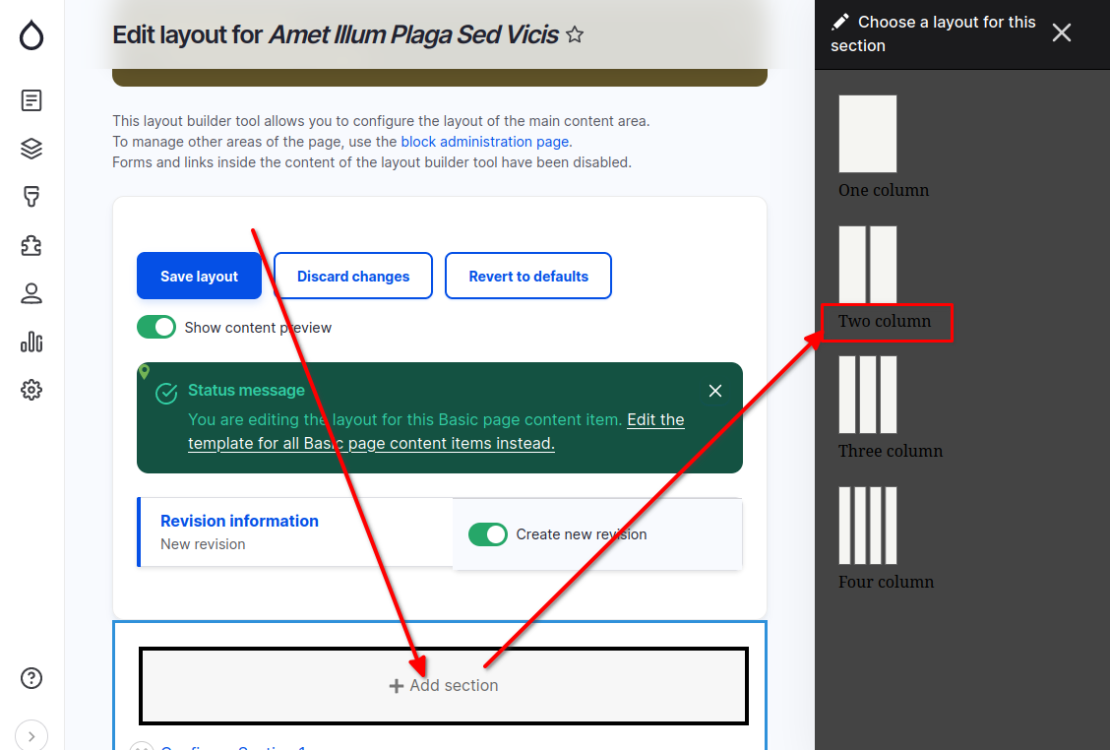Viewport: 1110px width, 750px height.
Task: Star the Amet Illum Plaga page
Action: (x=575, y=34)
